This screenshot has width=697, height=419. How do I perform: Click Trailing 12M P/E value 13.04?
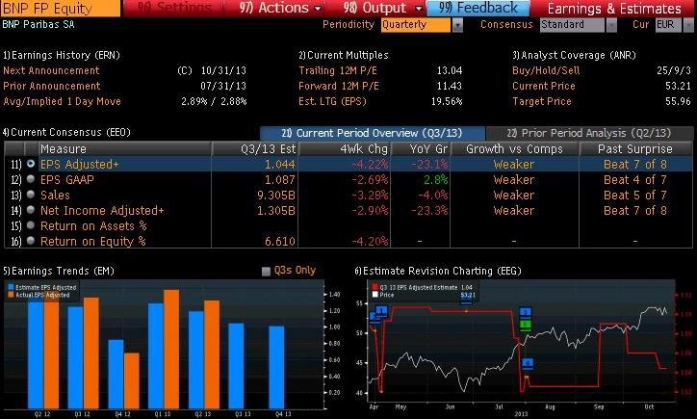[450, 70]
